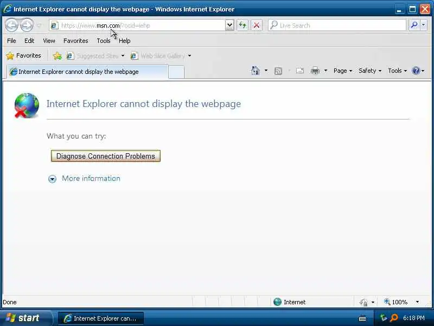434x326 pixels.
Task: Click the green Refresh arrows button
Action: pyautogui.click(x=242, y=25)
